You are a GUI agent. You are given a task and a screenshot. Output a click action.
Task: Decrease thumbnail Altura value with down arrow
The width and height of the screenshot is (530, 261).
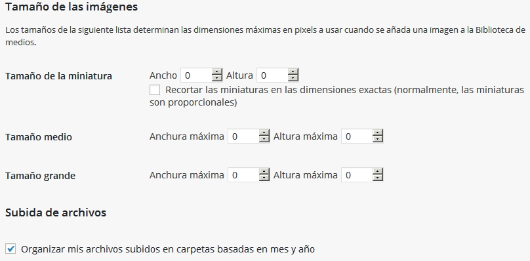pos(293,78)
